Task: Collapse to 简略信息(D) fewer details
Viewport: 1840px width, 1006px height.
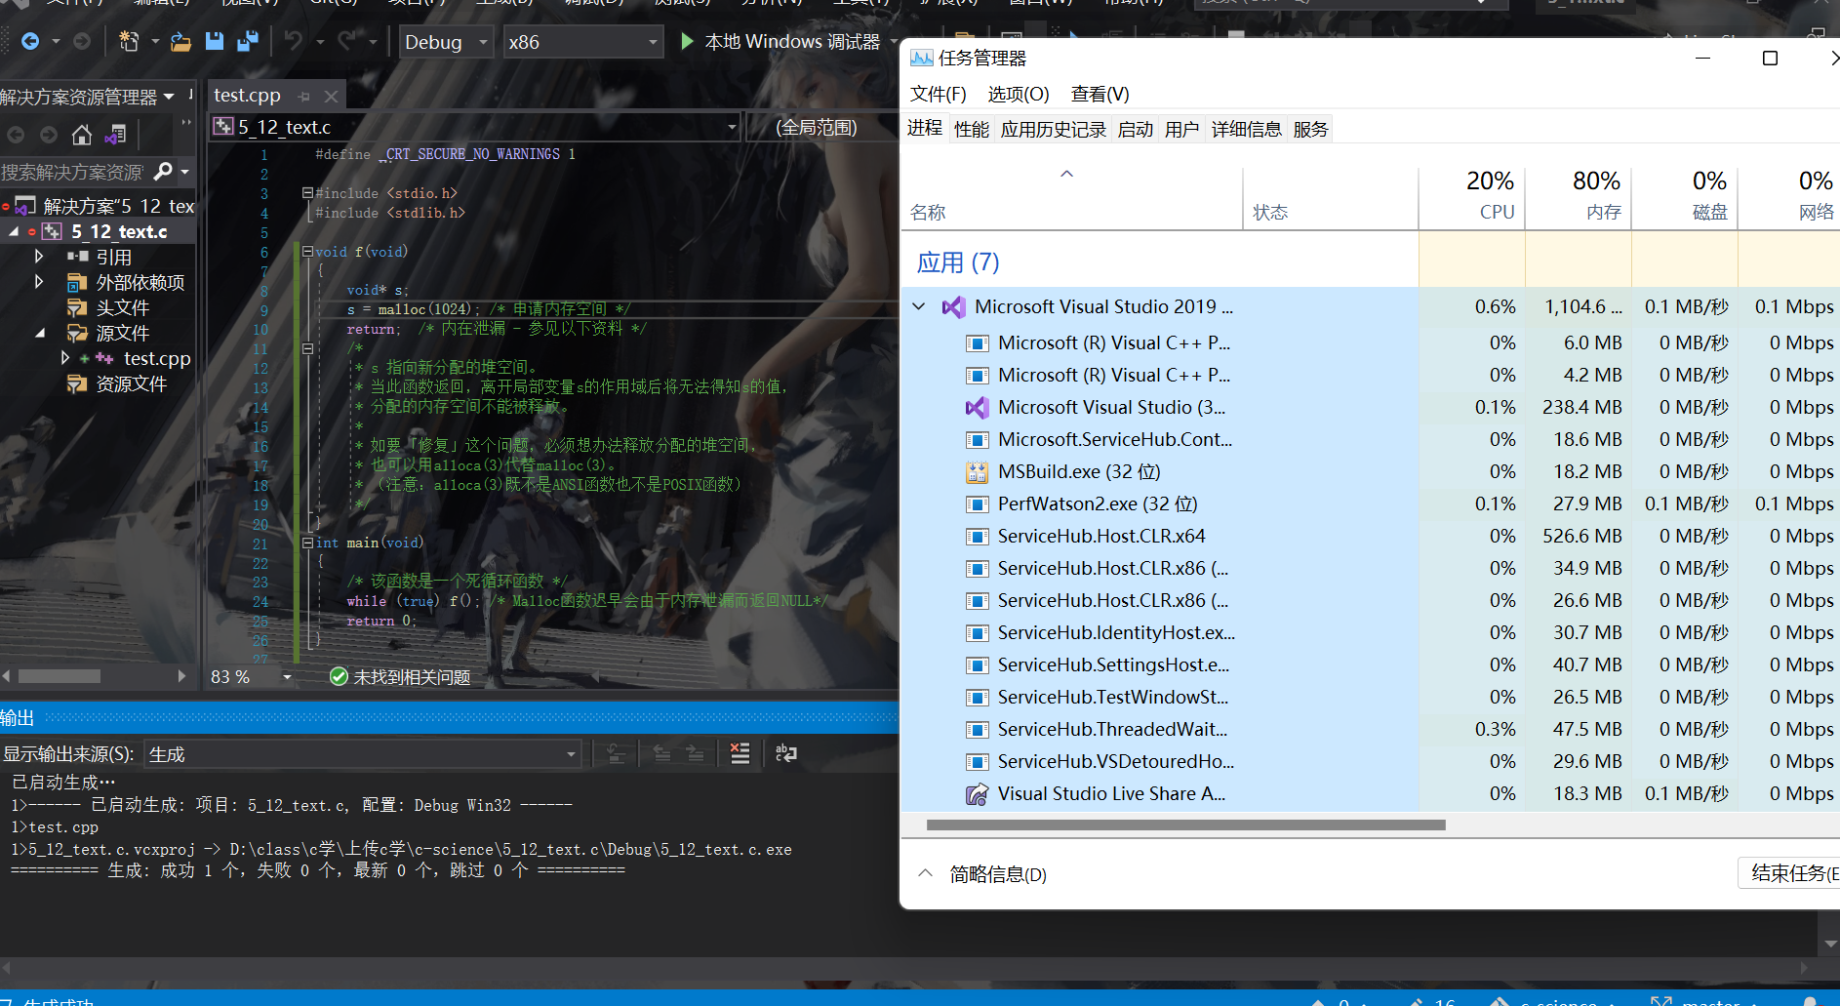Action: [x=982, y=874]
